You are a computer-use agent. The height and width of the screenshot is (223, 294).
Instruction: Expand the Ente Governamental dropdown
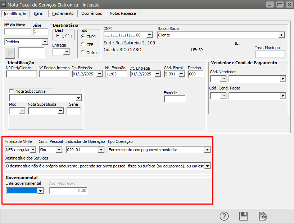click(x=40, y=191)
